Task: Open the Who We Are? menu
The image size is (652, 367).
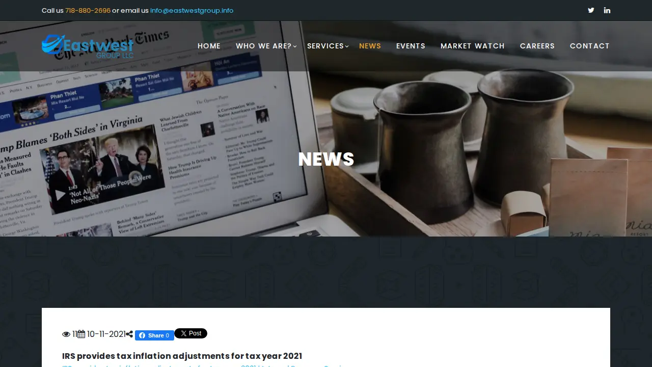Action: click(x=263, y=46)
